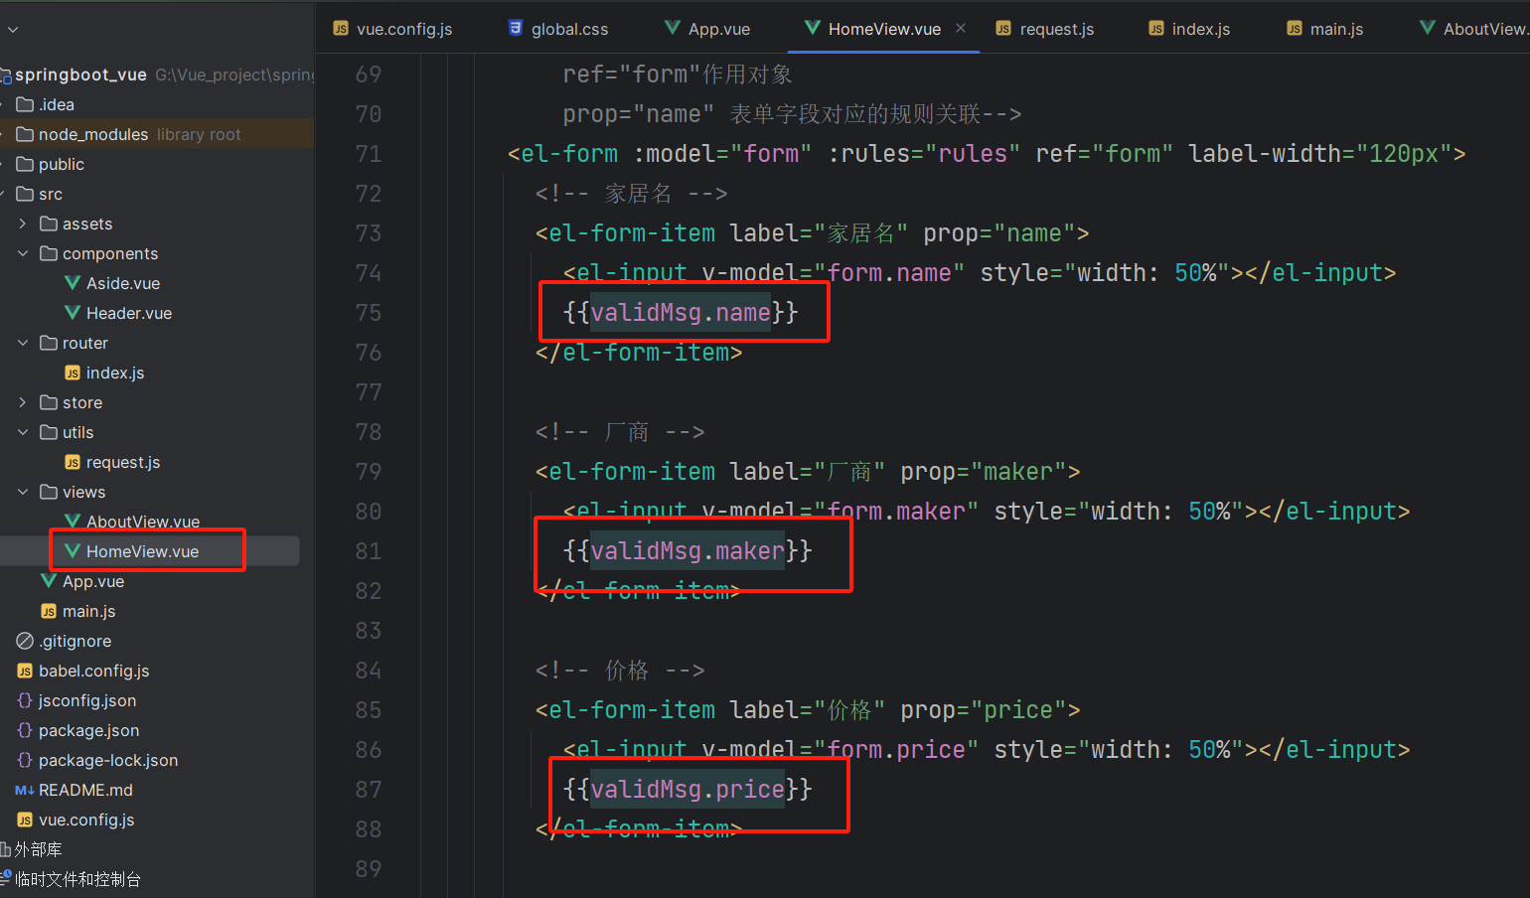Click line number 85 in gutter
Screen dimensions: 1530x898
tap(369, 710)
